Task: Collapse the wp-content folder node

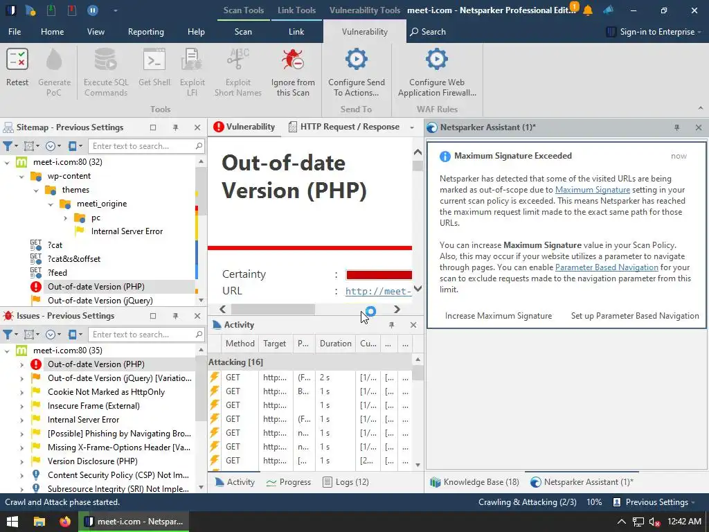Action: tap(21, 177)
